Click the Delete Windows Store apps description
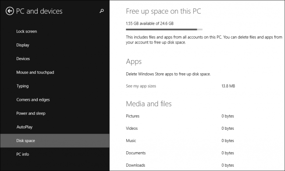The image size is (285, 171). click(168, 74)
